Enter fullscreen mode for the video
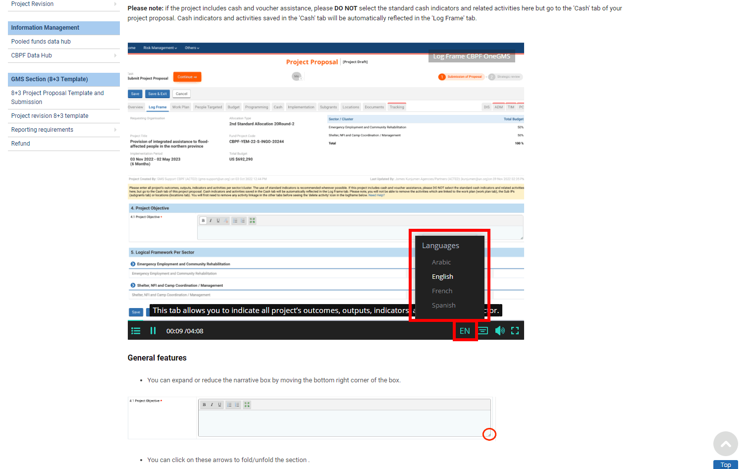The width and height of the screenshot is (750, 469). pyautogui.click(x=515, y=331)
